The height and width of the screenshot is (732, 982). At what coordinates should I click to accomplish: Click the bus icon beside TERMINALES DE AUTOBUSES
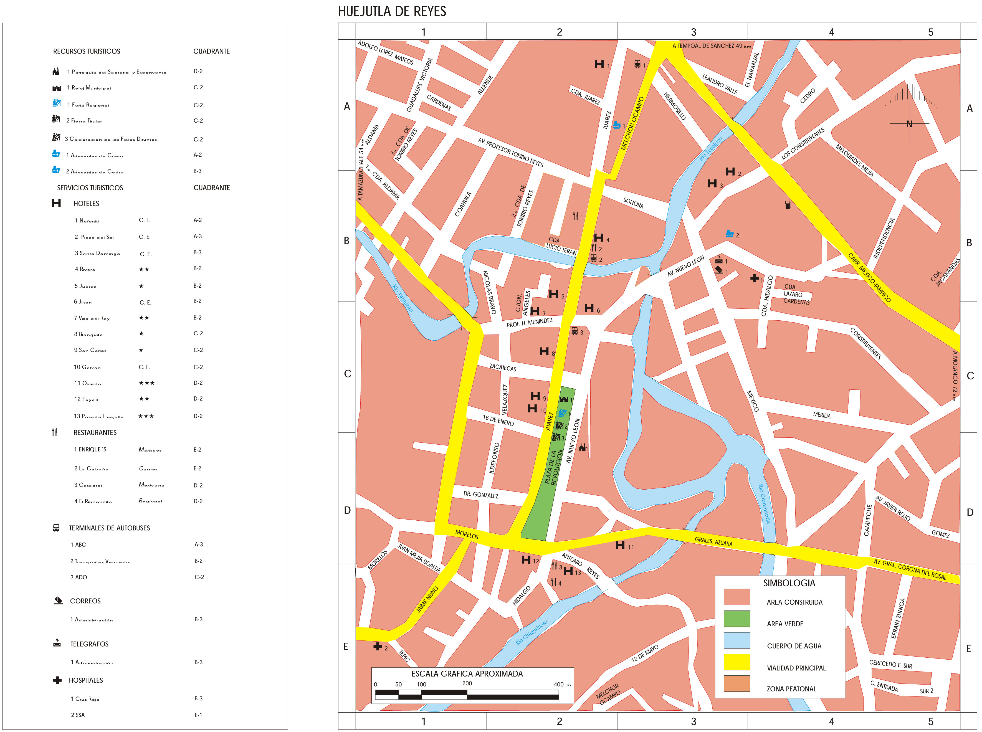tap(56, 528)
